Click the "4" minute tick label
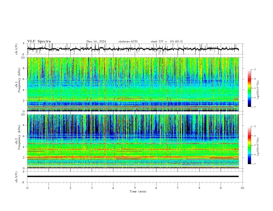This screenshot has height=211, width=273. coord(113,188)
